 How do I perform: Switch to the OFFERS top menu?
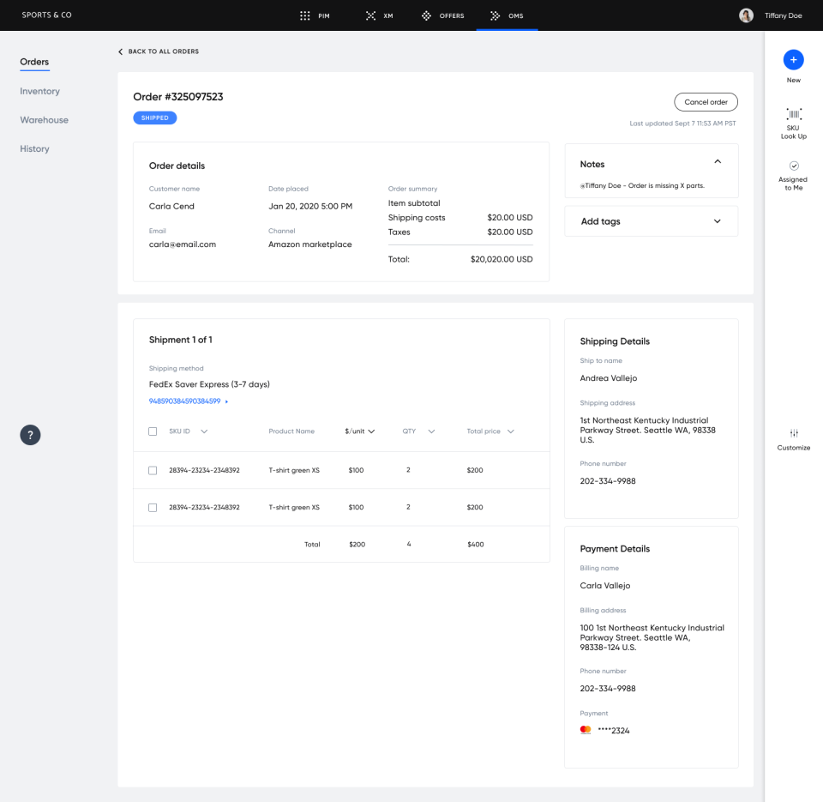452,15
